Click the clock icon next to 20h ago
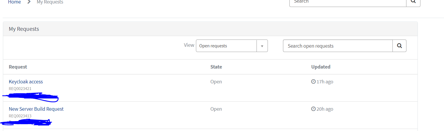This screenshot has width=444, height=131. tap(313, 109)
